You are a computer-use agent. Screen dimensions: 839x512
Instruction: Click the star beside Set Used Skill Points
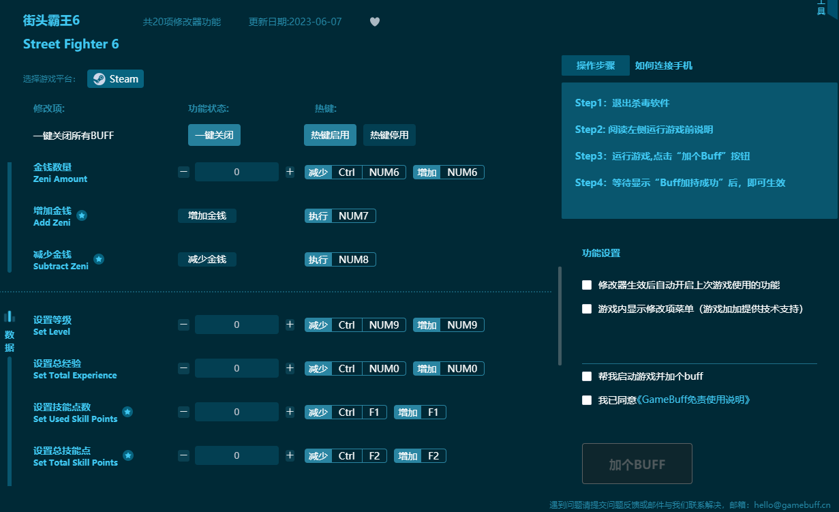point(127,412)
